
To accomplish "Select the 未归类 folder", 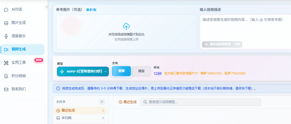I will [80, 118].
